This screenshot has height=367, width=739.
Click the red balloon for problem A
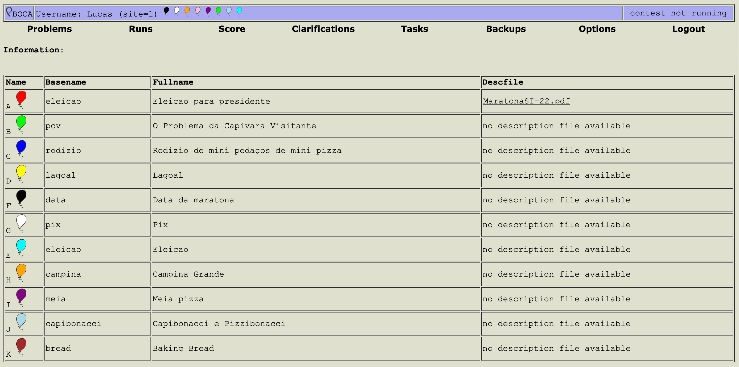coord(21,100)
